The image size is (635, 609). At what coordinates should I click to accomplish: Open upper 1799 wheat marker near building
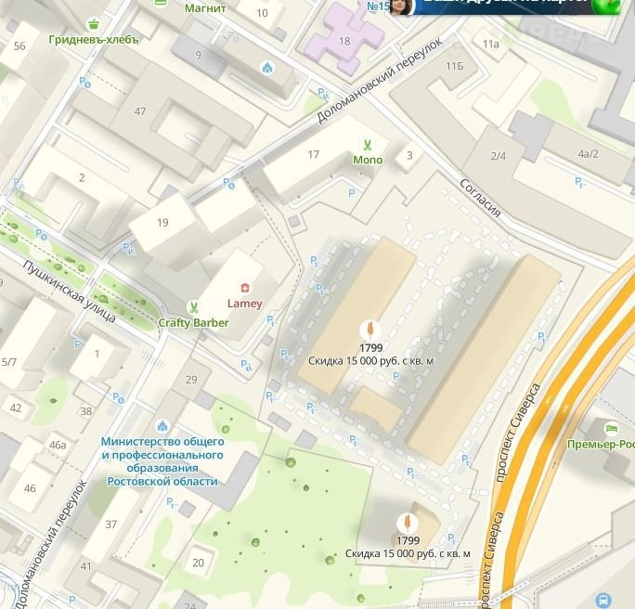pos(370,330)
